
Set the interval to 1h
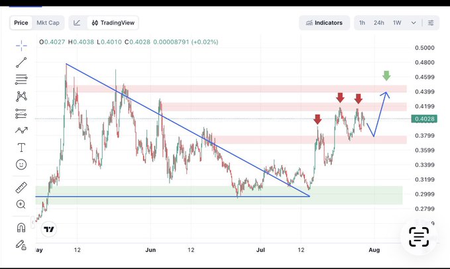(x=362, y=23)
